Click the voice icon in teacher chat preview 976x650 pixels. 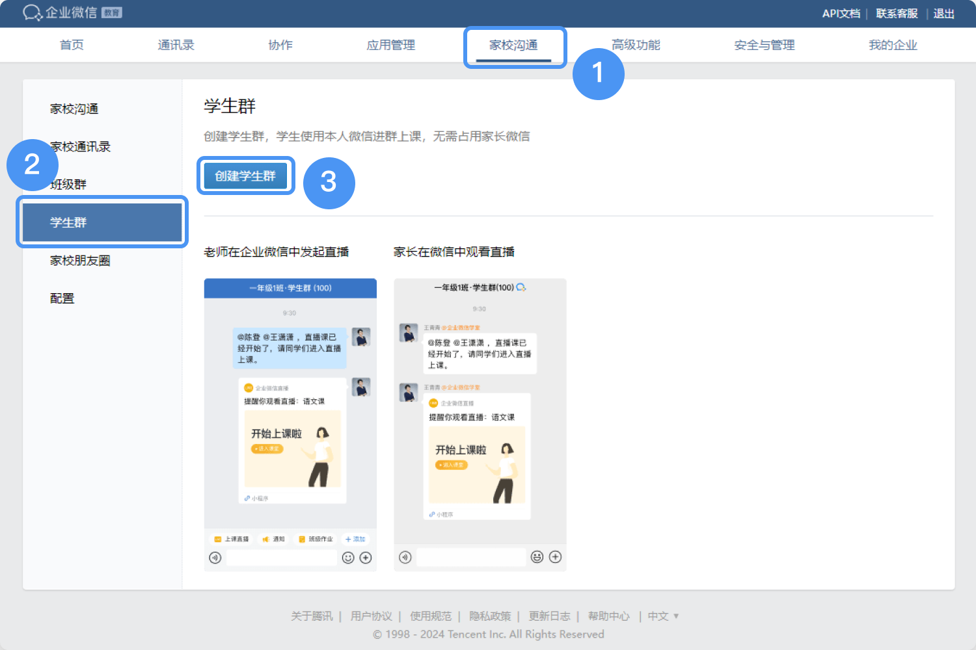[215, 558]
